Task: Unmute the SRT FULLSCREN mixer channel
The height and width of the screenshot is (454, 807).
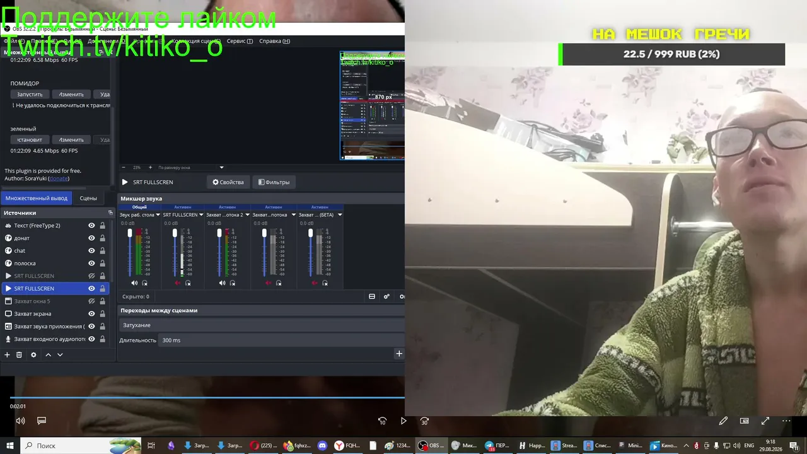Action: coord(177,283)
